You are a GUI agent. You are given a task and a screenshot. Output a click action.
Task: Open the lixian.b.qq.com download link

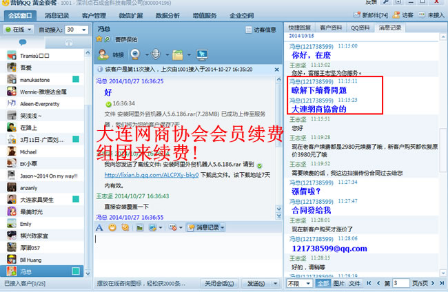tap(152, 175)
